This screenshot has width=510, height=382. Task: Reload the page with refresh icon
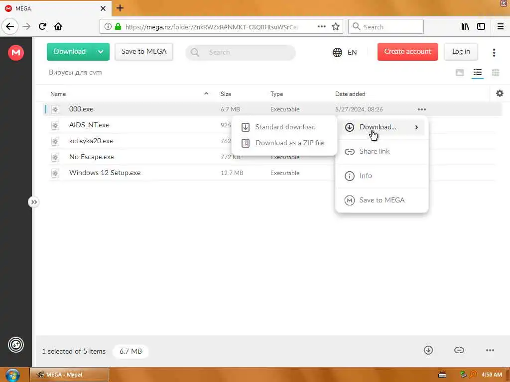click(42, 26)
